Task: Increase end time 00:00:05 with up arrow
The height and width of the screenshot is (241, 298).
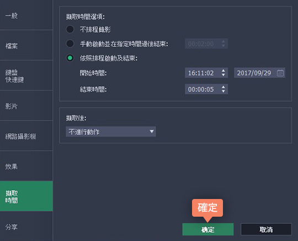Action: [223, 87]
